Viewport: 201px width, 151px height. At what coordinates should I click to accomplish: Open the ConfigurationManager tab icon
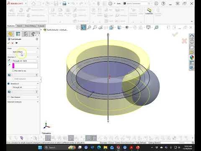26,34
